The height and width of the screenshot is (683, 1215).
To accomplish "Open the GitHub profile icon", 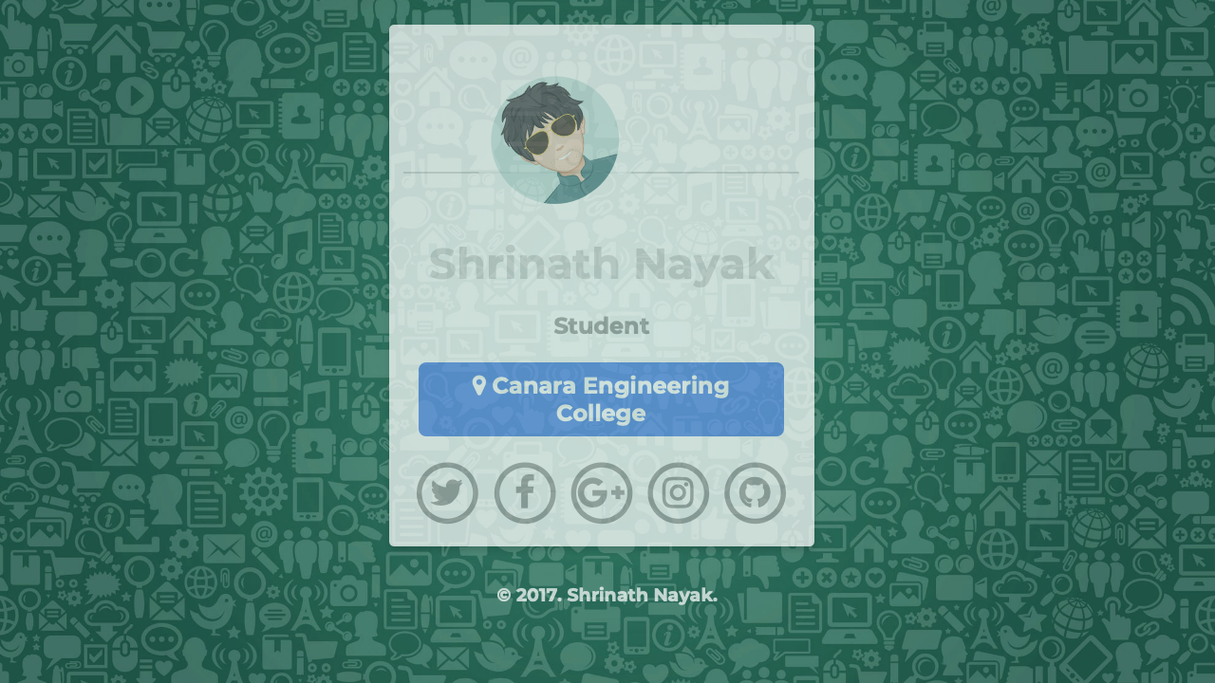I will pos(755,493).
